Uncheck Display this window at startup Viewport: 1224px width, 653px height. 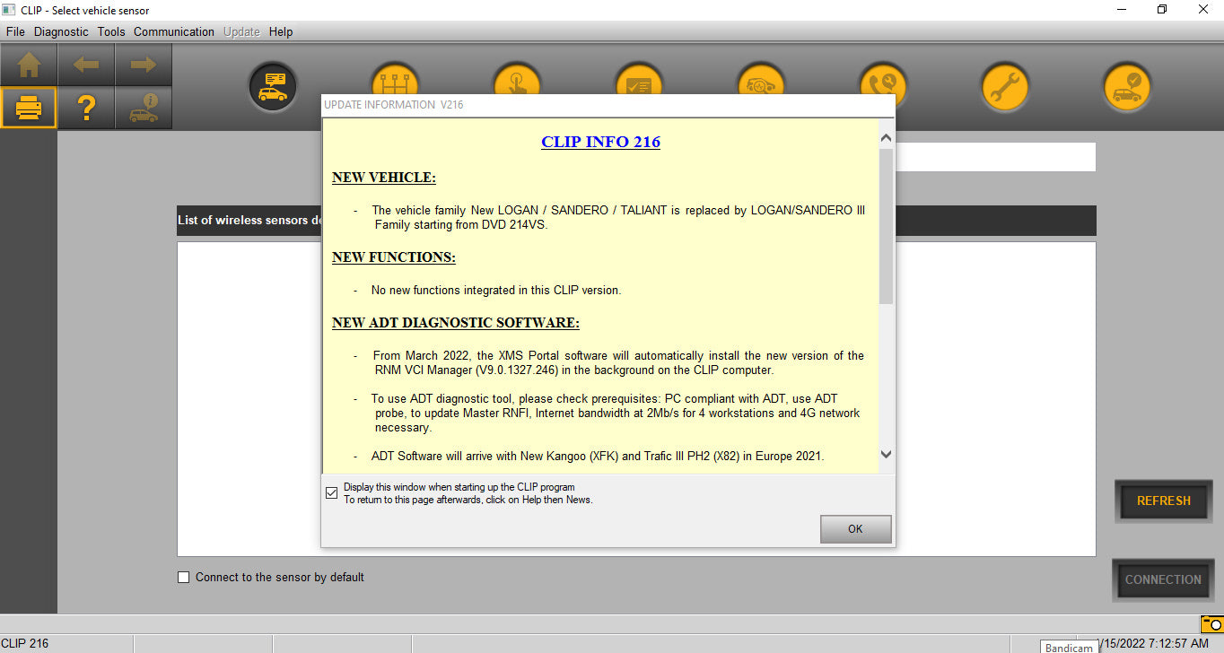332,492
